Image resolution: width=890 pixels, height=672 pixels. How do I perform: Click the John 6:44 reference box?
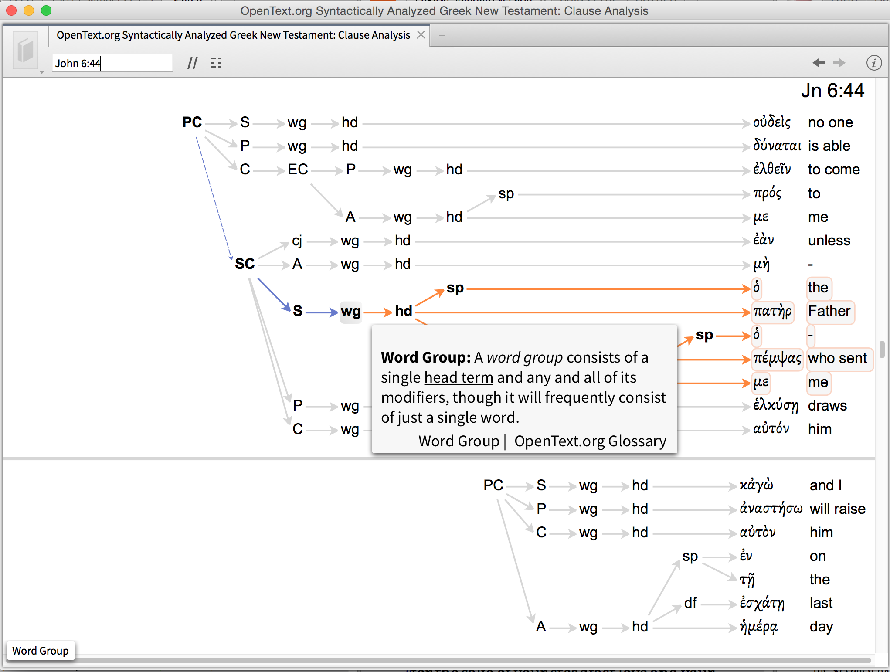pyautogui.click(x=112, y=63)
